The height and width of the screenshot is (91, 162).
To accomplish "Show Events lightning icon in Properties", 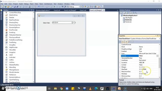I will coord(129,42).
